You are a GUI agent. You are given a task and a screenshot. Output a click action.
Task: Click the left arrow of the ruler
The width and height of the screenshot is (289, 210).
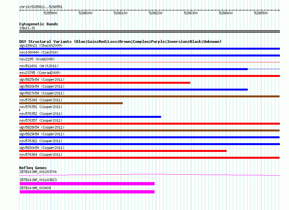[x=20, y=10]
